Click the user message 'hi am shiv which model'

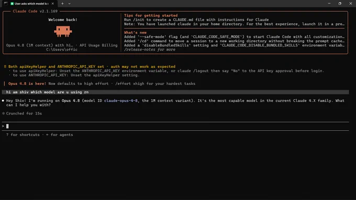coord(47,92)
